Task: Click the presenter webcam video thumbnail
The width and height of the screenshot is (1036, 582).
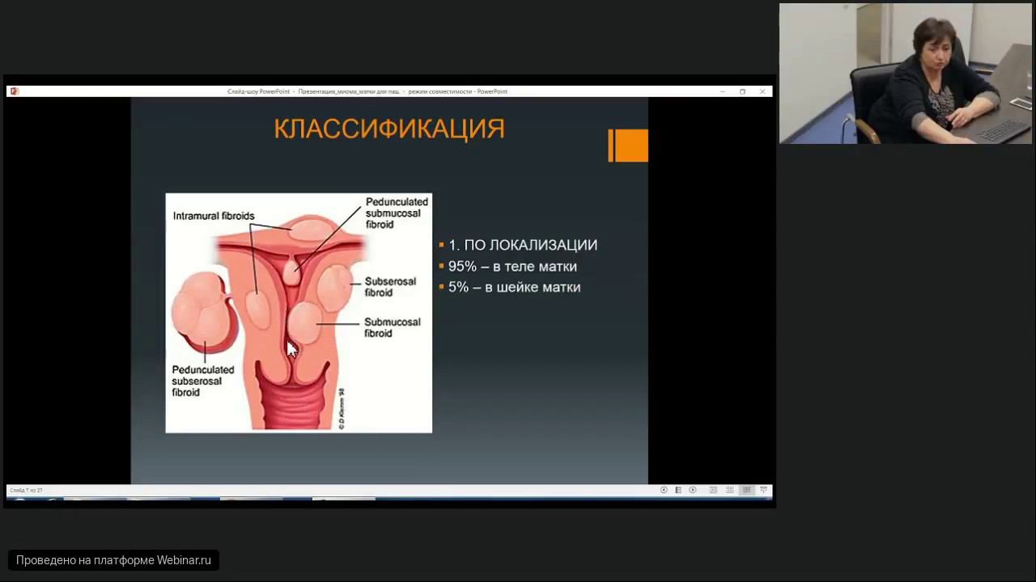Action: click(905, 74)
